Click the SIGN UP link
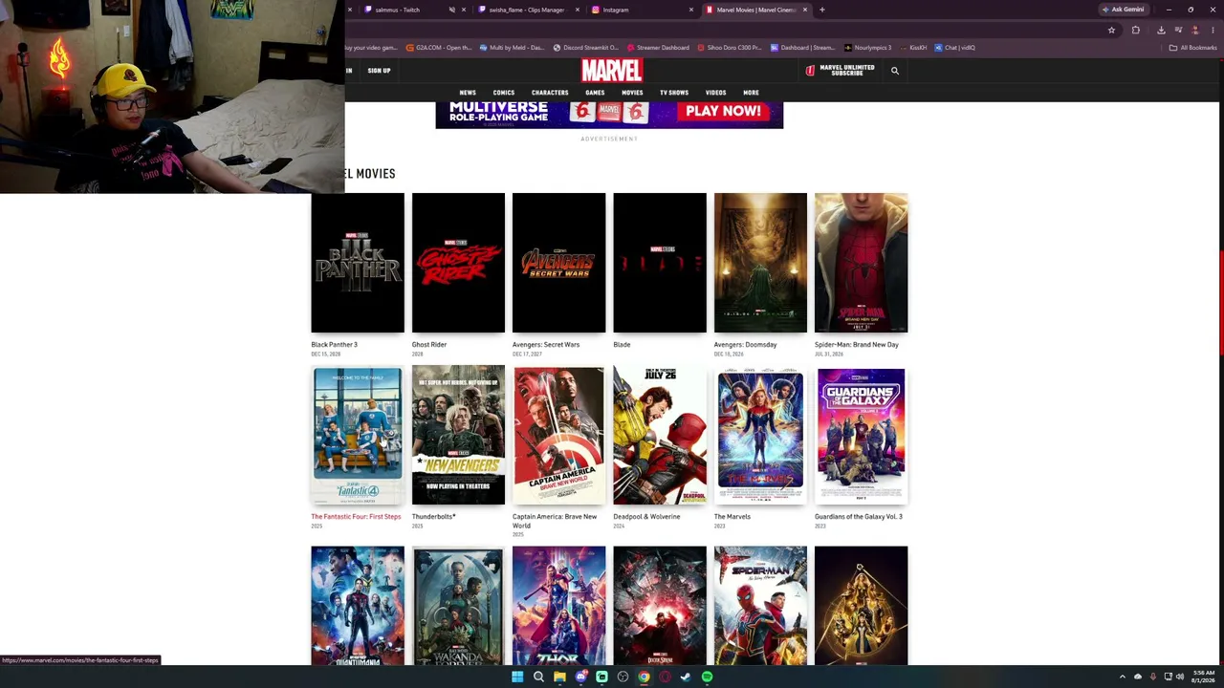The width and height of the screenshot is (1224, 688). 379,71
